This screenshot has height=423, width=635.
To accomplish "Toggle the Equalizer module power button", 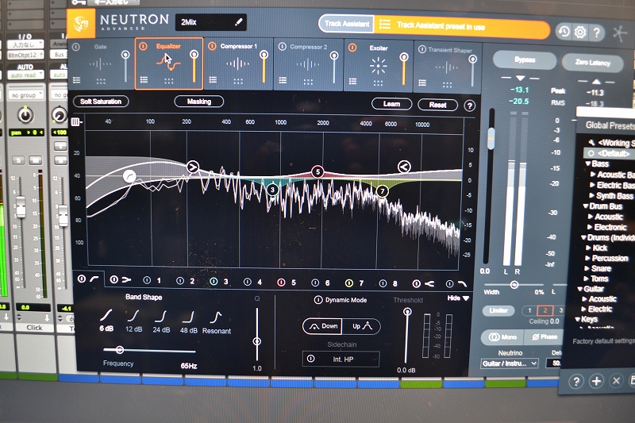I will (143, 46).
